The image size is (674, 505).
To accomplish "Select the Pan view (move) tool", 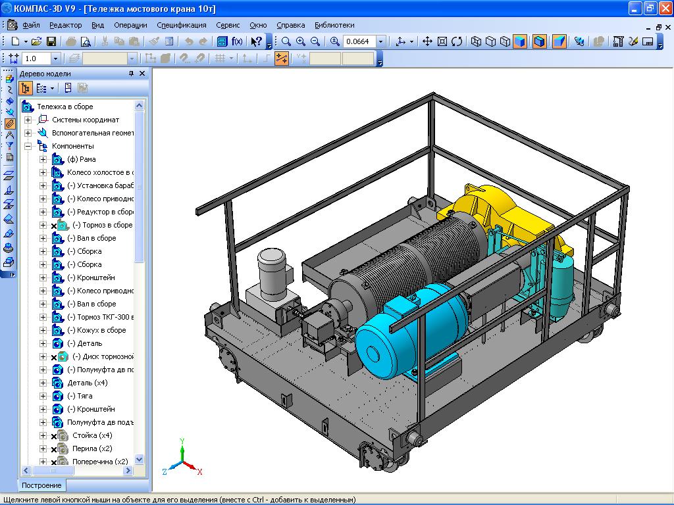I will 427,41.
